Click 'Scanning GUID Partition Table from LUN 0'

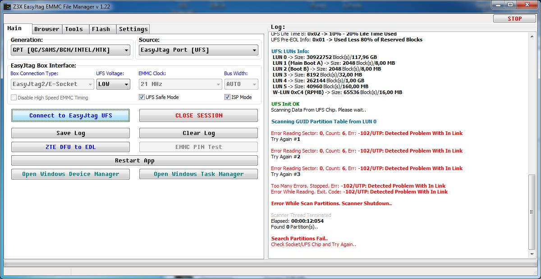click(x=324, y=122)
